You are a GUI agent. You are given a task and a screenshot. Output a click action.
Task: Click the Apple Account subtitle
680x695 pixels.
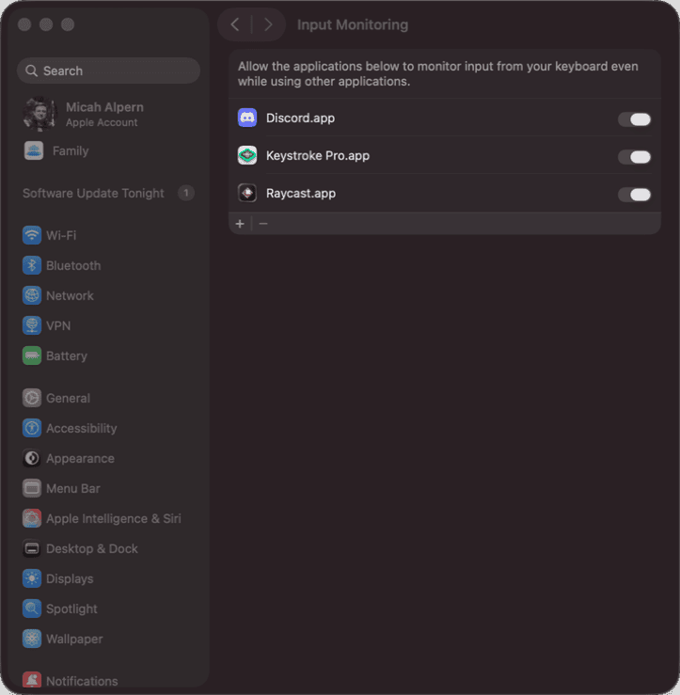pyautogui.click(x=102, y=122)
